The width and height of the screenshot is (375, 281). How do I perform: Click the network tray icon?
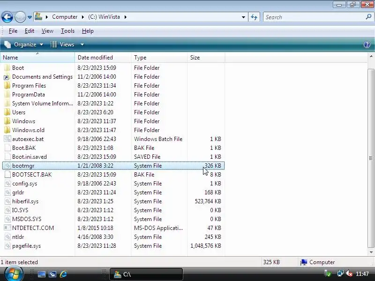pyautogui.click(x=340, y=273)
